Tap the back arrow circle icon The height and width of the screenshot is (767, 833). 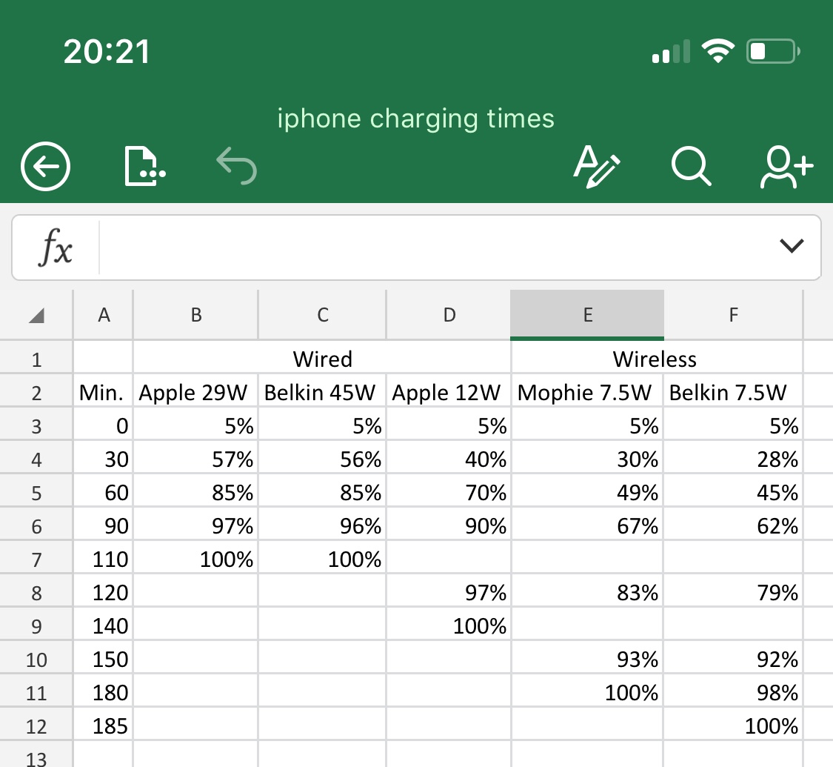(45, 167)
